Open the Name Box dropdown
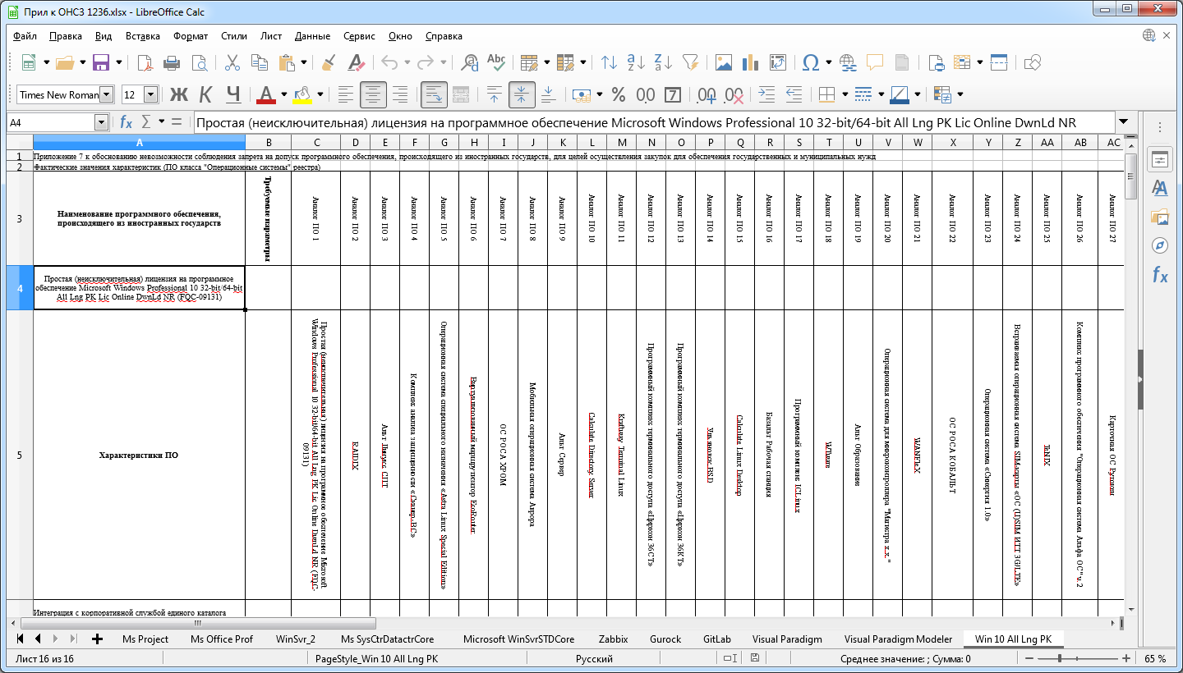 click(101, 122)
